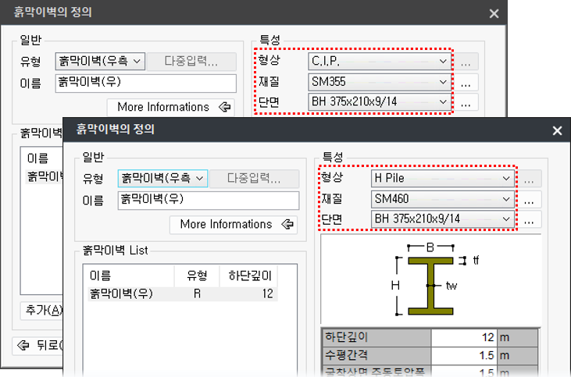Viewport: 571px width, 377px height.
Task: Click 이름 input field in front dialog
Action: tap(208, 200)
